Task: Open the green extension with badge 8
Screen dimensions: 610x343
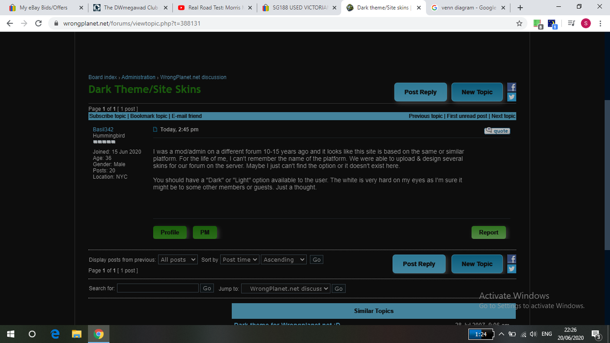Action: click(x=538, y=24)
